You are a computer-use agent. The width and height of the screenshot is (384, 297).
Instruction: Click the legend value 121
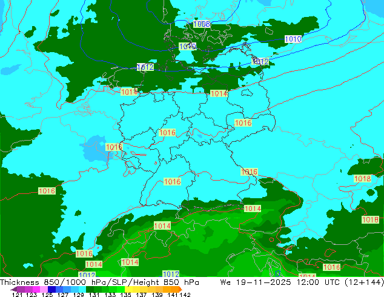pyautogui.click(x=17, y=295)
